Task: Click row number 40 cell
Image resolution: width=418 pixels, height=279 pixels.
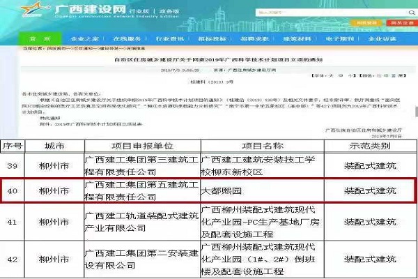Action: pos(13,190)
